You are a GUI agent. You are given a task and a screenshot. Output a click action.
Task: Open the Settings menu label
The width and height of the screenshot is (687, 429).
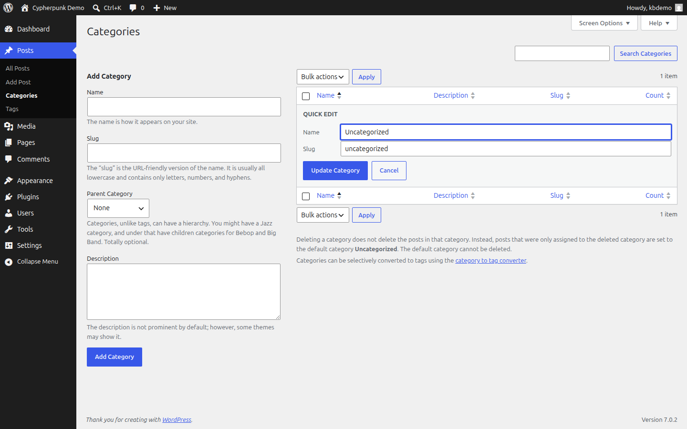coord(30,245)
